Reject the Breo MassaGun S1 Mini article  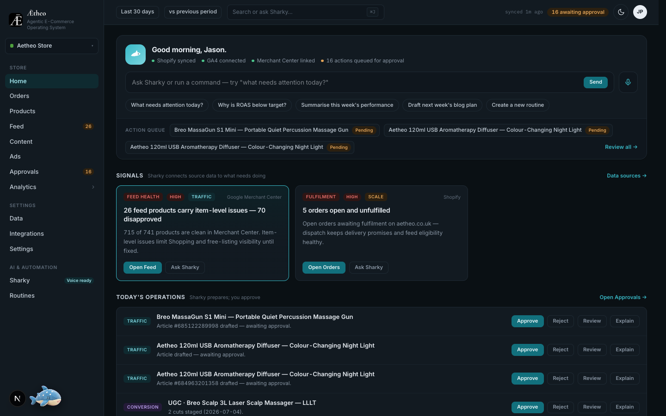pos(561,321)
